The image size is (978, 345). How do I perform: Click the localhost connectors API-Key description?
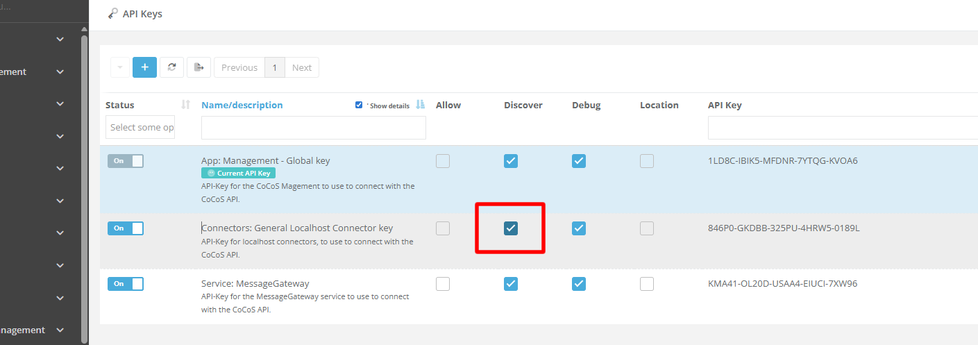307,248
